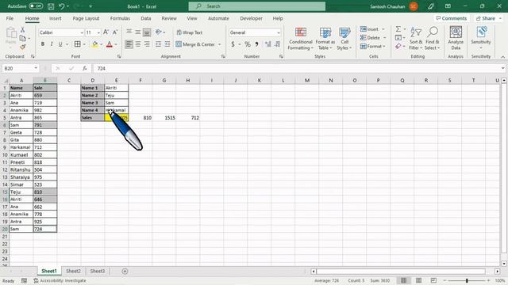Open Sheet2 tab
Screen dimensions: 508x285
tap(73, 271)
